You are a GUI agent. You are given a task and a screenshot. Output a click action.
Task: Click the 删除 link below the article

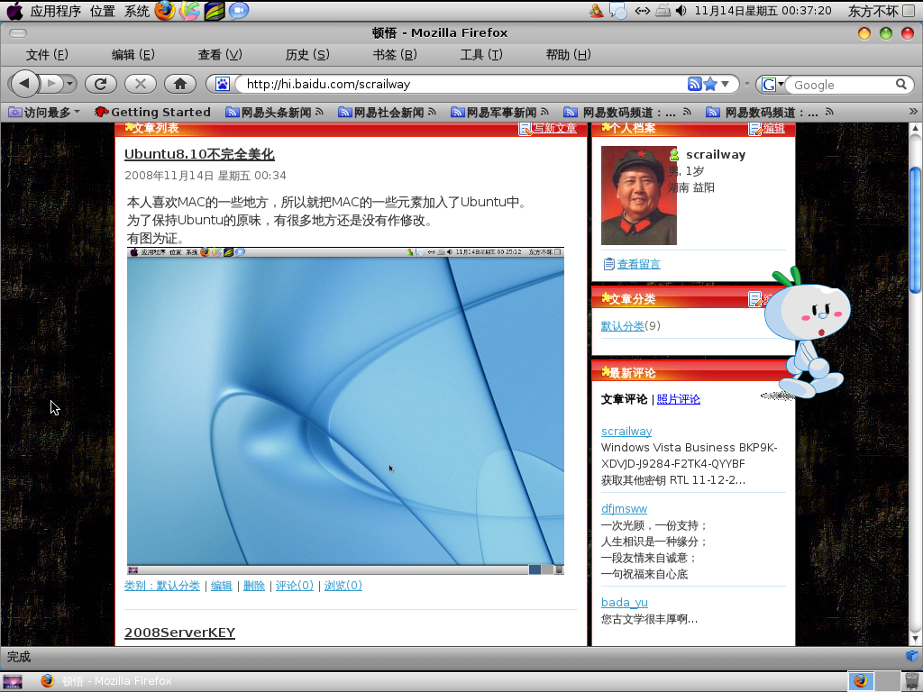click(x=253, y=586)
